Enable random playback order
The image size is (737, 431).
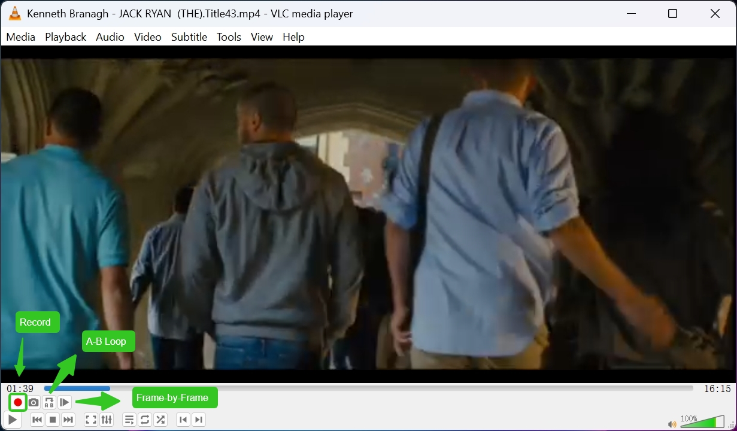(x=160, y=419)
